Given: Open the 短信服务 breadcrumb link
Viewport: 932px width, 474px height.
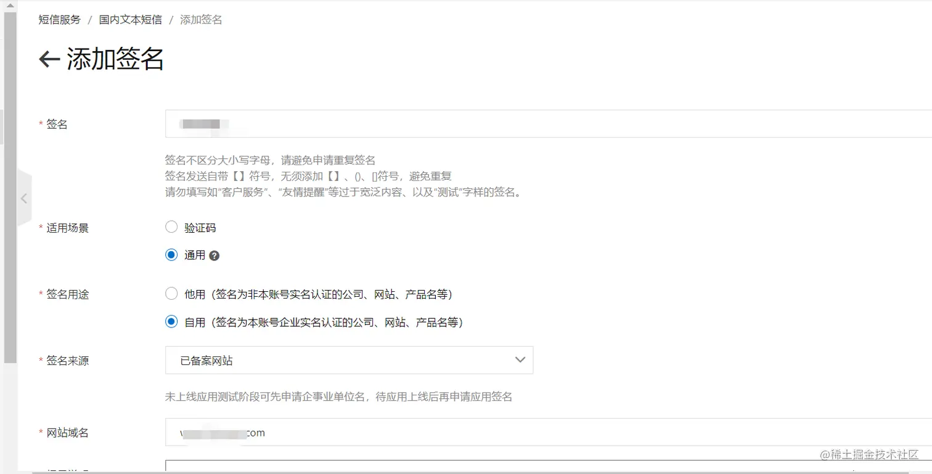Looking at the screenshot, I should pyautogui.click(x=59, y=20).
